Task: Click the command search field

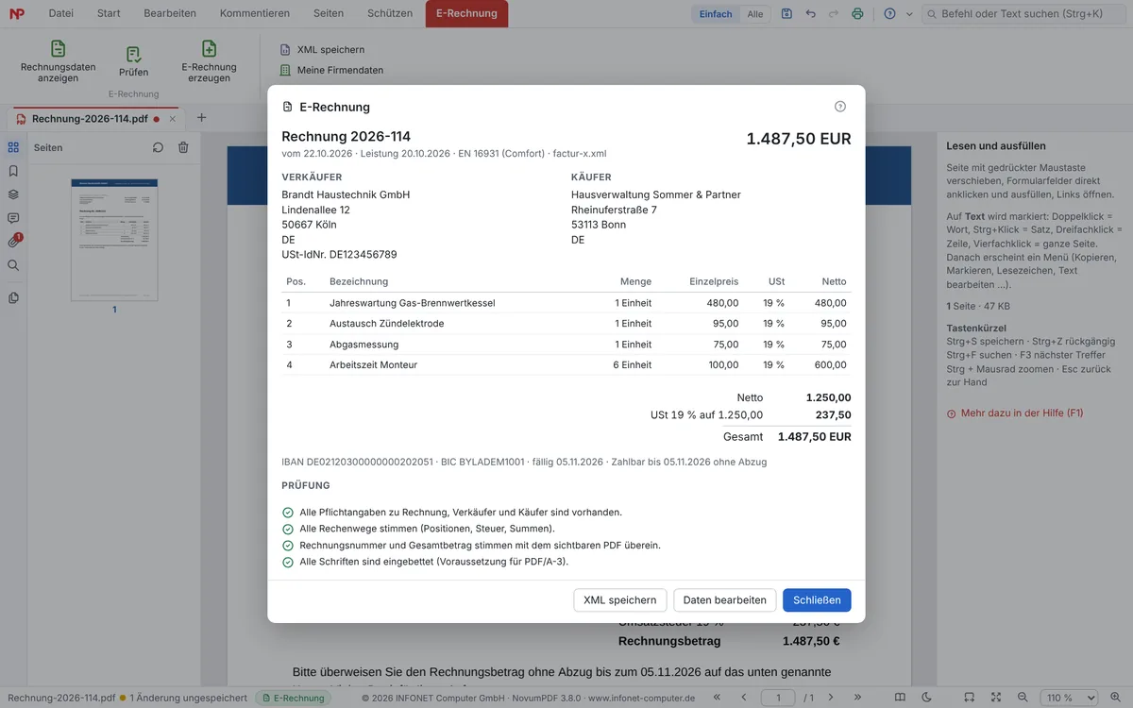Action: pyautogui.click(x=1024, y=14)
